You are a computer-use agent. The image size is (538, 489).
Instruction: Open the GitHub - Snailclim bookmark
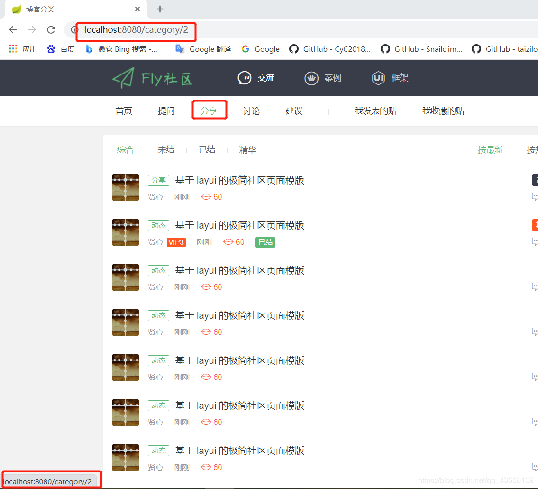click(422, 49)
